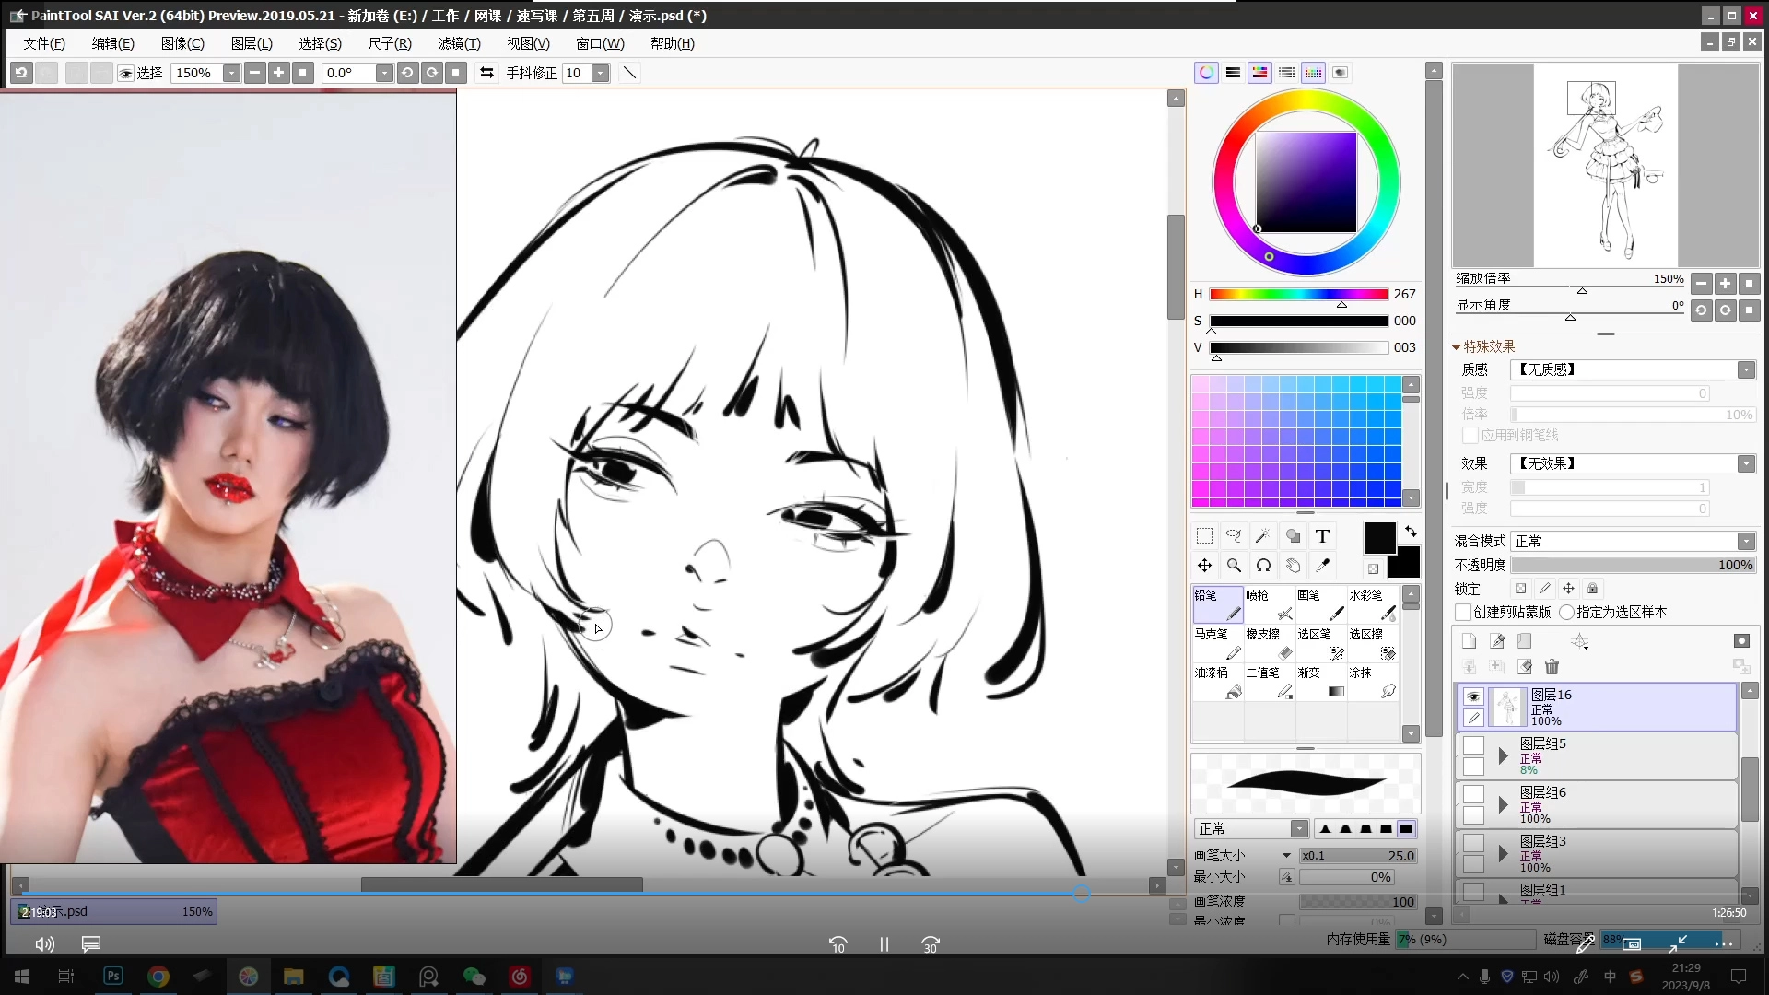This screenshot has height=995, width=1769.
Task: Swap foreground and background colors
Action: (x=1411, y=532)
